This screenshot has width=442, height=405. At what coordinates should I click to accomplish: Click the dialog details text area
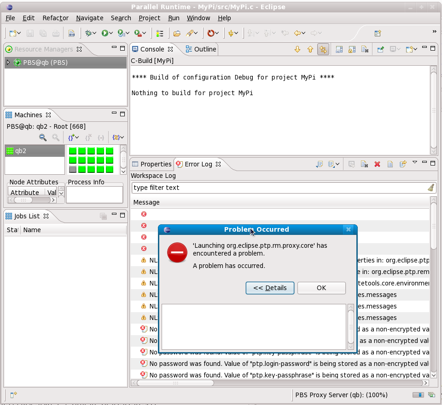point(254,326)
